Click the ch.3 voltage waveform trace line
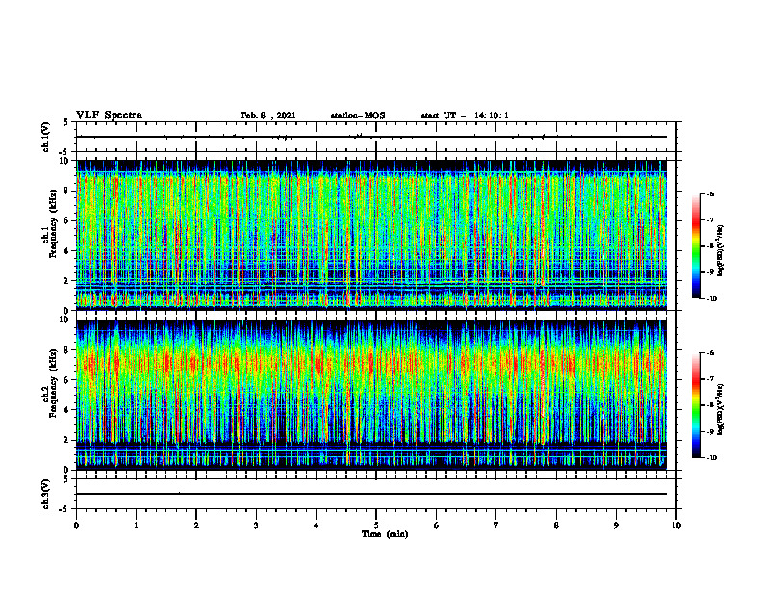Viewport: 762px width, 589px height. (371, 494)
